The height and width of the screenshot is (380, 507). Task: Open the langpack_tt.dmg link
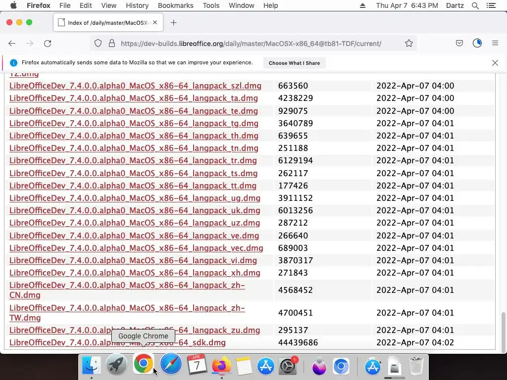pos(133,186)
